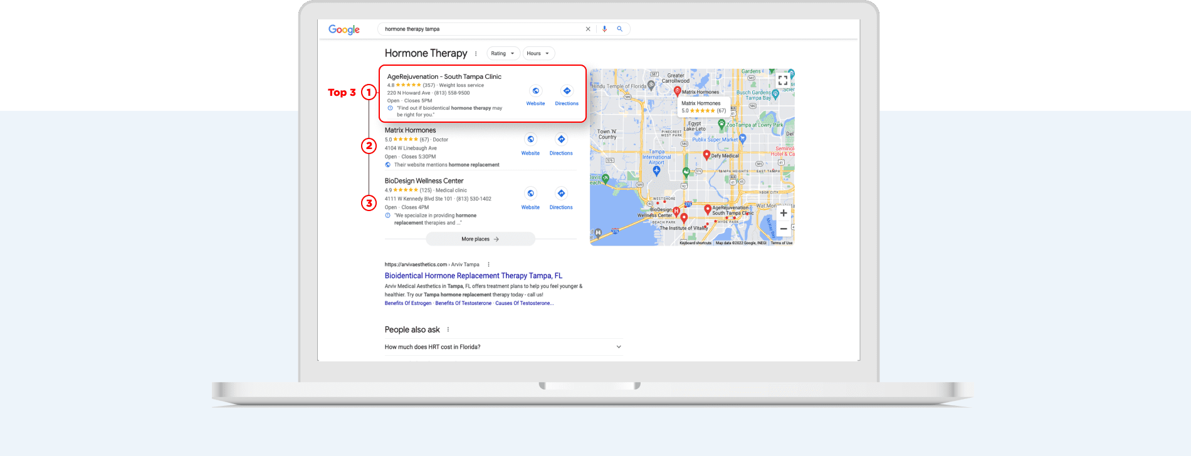
Task: Get Directions to BioDesign Wellness Center
Action: point(561,194)
